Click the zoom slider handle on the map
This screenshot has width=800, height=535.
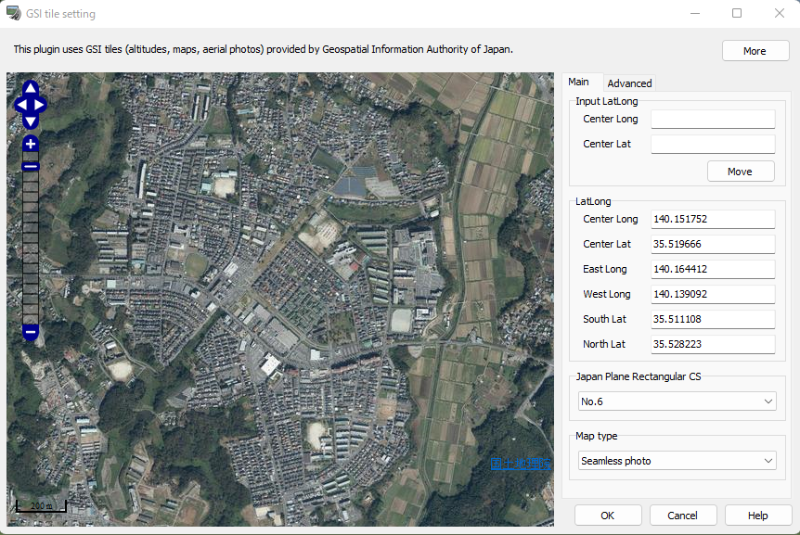[x=31, y=167]
